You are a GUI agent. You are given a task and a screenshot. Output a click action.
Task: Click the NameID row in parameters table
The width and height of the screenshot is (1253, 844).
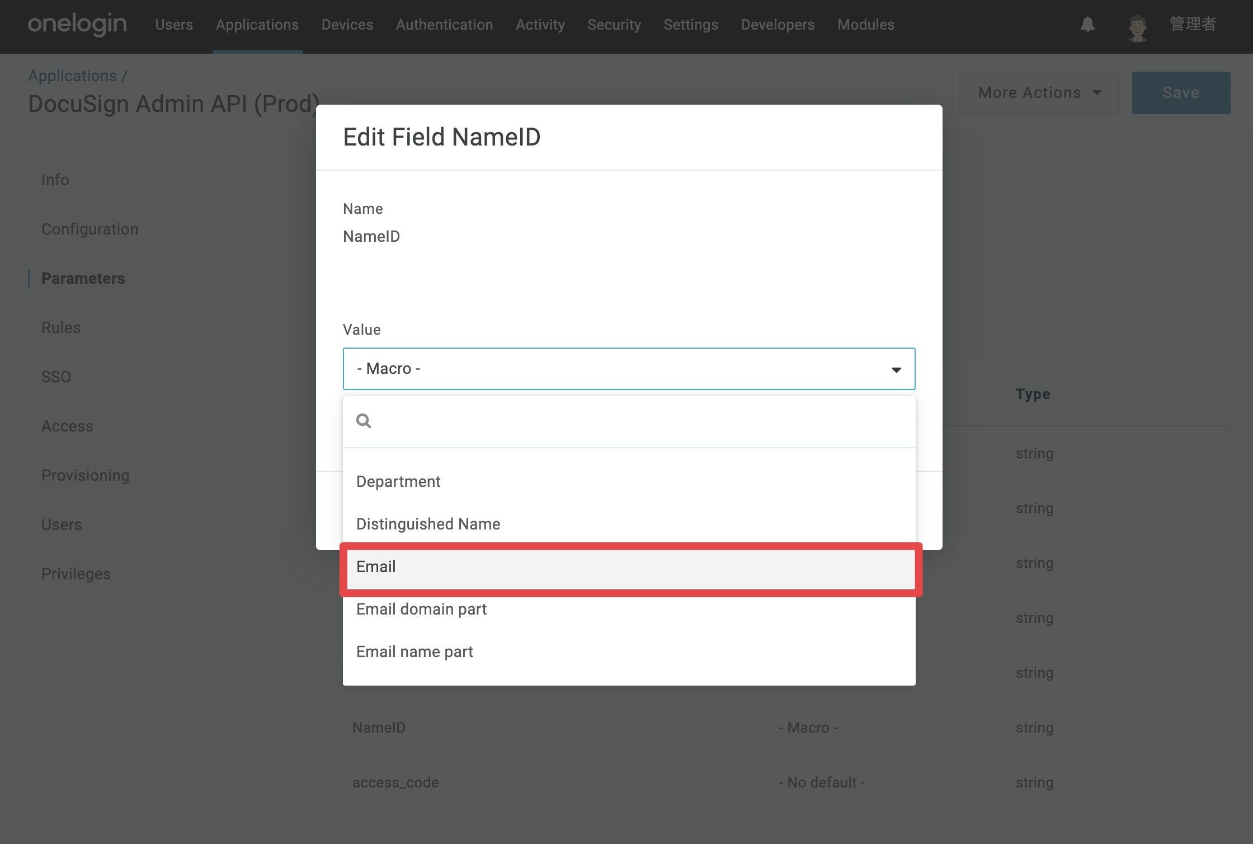778,728
